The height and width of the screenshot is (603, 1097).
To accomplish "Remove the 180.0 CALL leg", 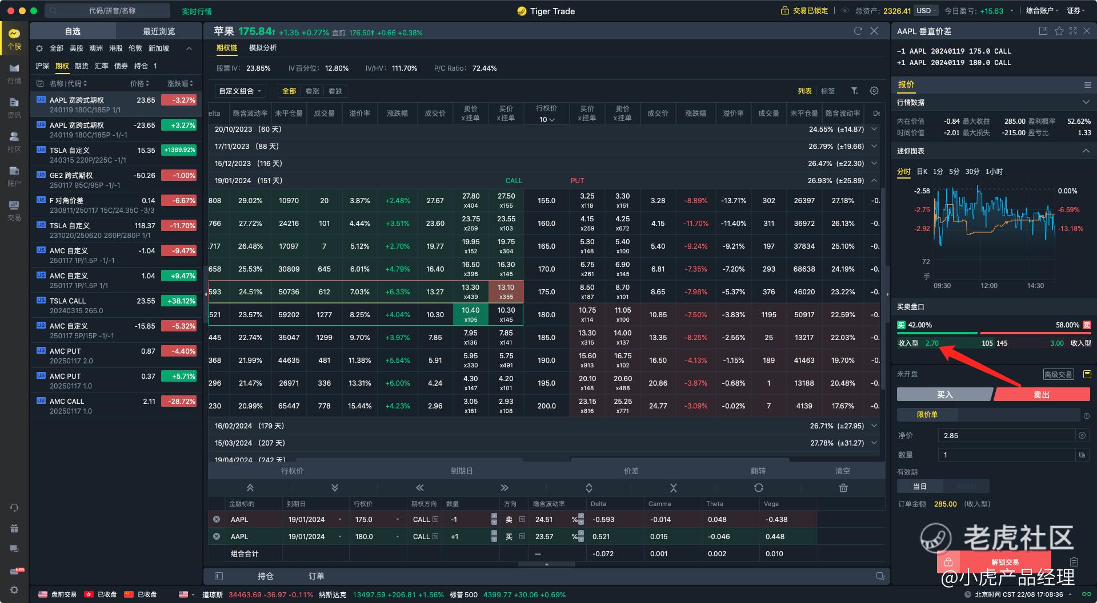I will 217,536.
